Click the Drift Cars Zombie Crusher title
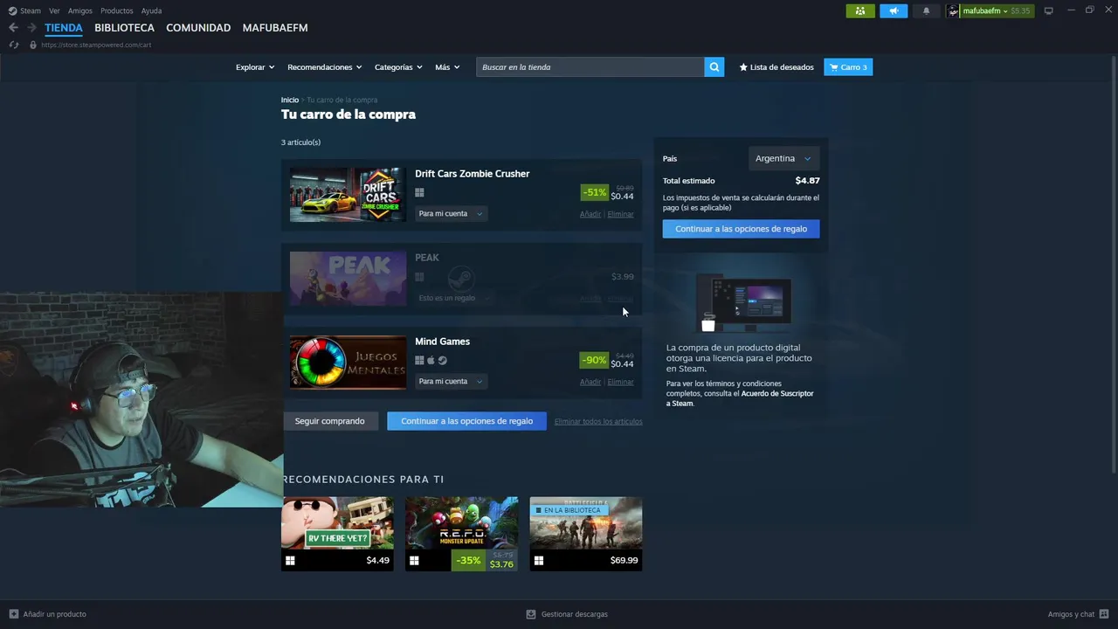Viewport: 1118px width, 629px height. tap(473, 174)
